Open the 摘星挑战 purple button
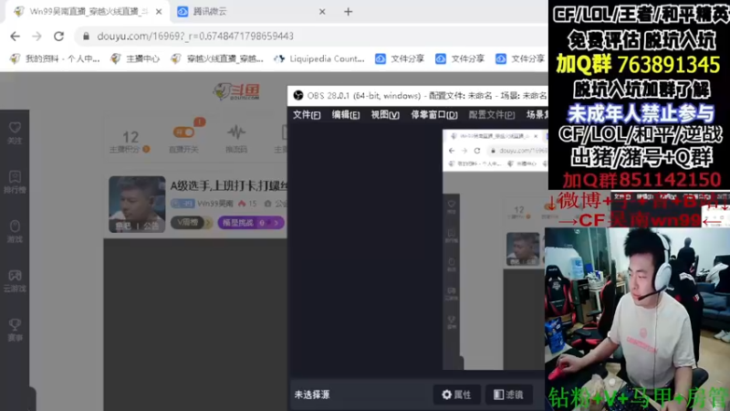The image size is (730, 411). pos(250,223)
